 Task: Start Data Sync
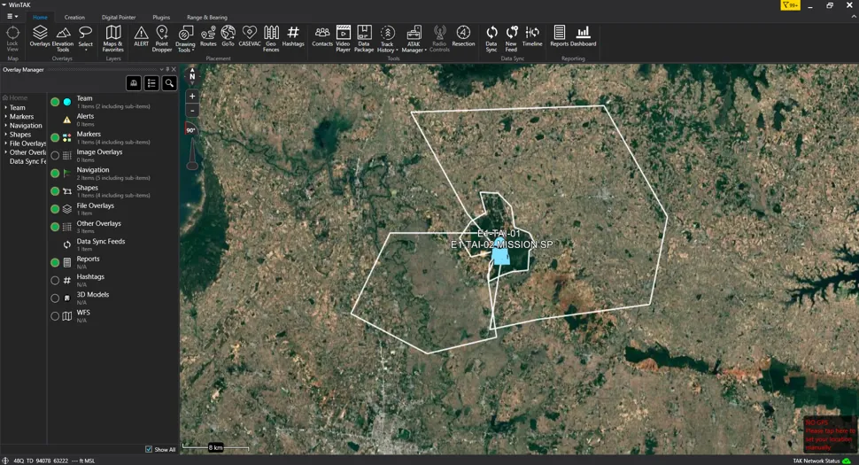[x=491, y=38]
